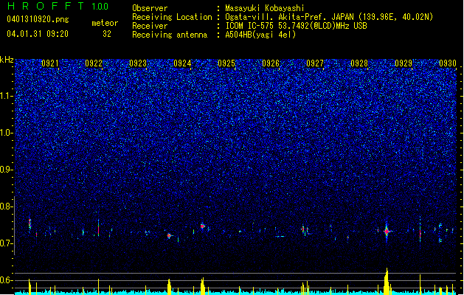Select the Ogata-vill. Akita-Pref. JAPAN location text
The width and height of the screenshot is (464, 295).
pyautogui.click(x=329, y=17)
